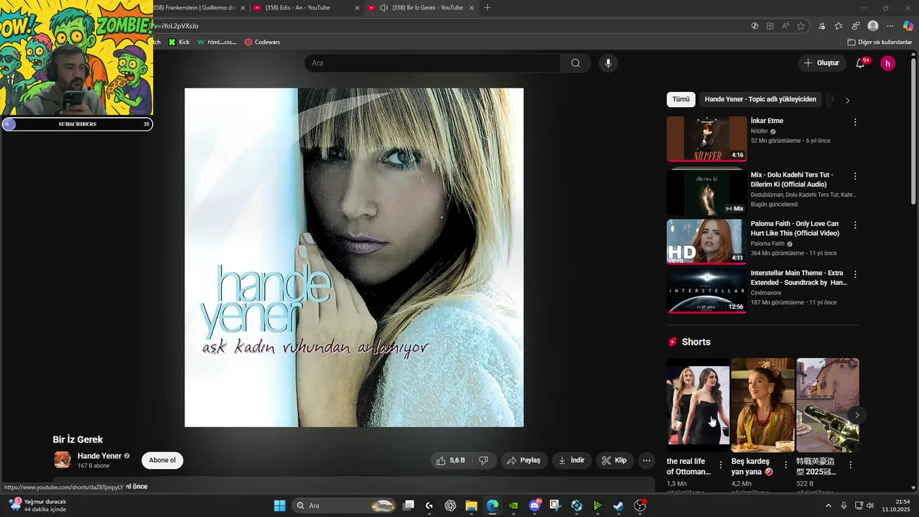This screenshot has width=919, height=517.
Task: Open Discord from taskbar
Action: tap(534, 506)
